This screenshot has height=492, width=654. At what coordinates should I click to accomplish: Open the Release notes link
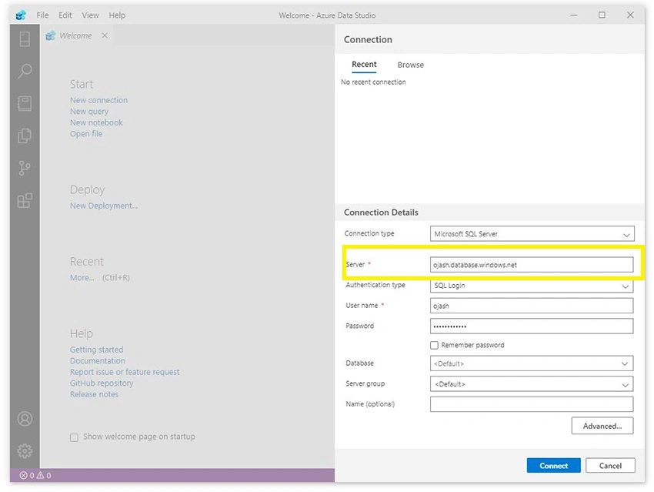tap(95, 394)
